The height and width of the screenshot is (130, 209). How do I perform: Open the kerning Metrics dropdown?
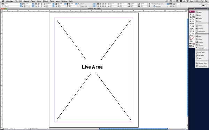(53, 4)
